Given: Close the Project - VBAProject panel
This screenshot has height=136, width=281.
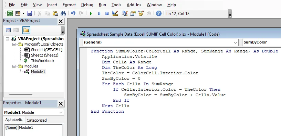Looking at the screenshot, I should pyautogui.click(x=61, y=21).
